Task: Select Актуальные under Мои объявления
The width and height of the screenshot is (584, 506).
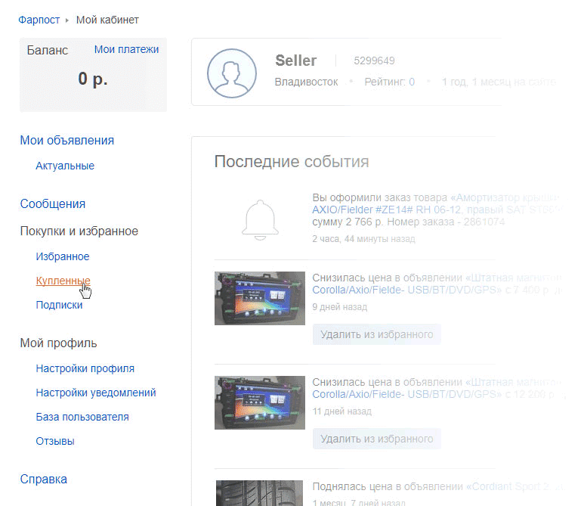Action: coord(65,166)
